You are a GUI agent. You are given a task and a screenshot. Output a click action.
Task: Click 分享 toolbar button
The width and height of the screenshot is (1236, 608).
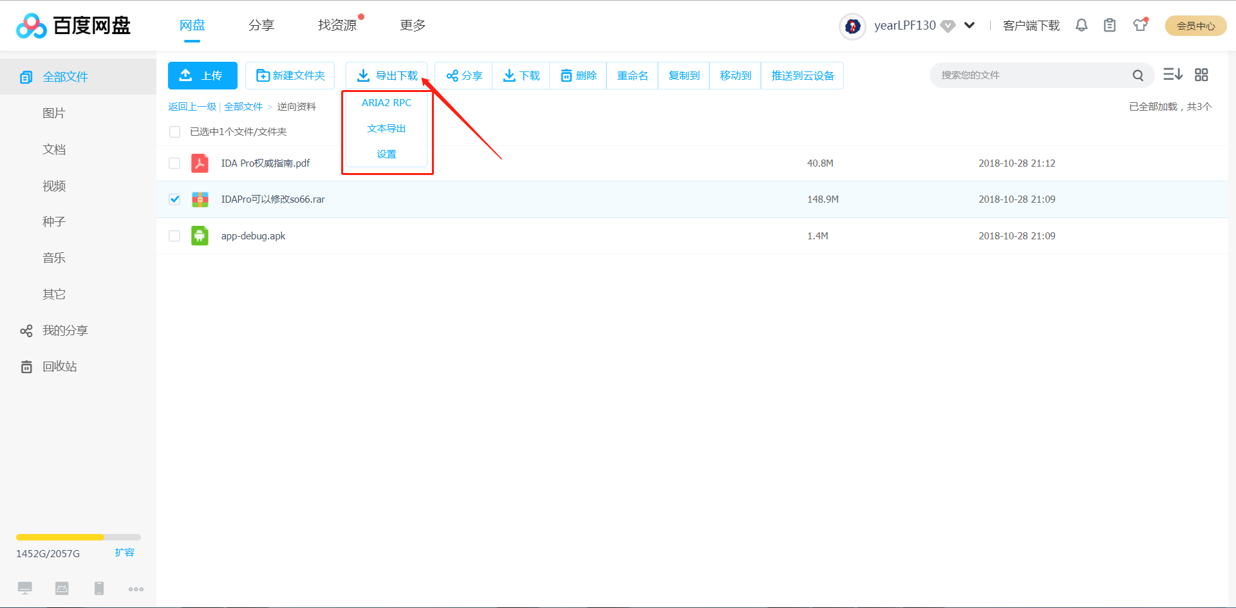(464, 76)
